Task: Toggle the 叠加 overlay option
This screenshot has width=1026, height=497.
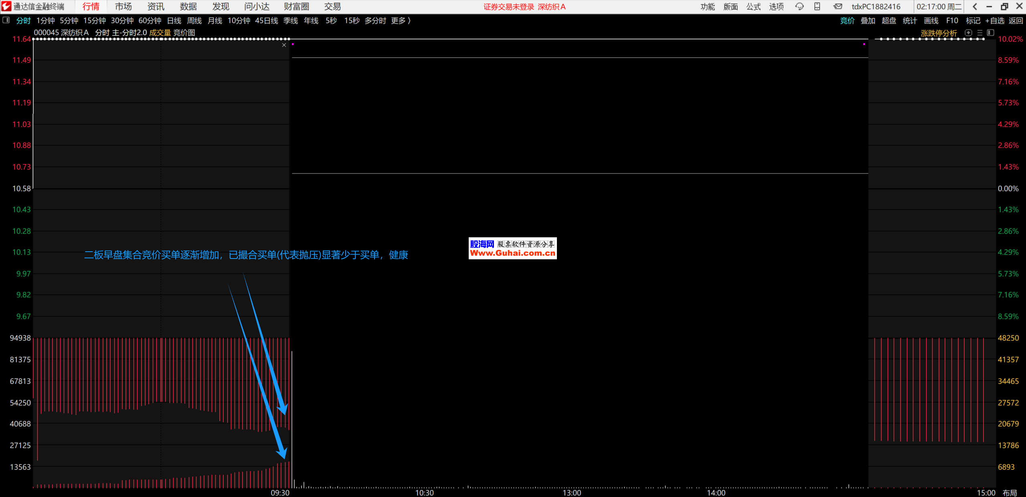Action: click(868, 21)
